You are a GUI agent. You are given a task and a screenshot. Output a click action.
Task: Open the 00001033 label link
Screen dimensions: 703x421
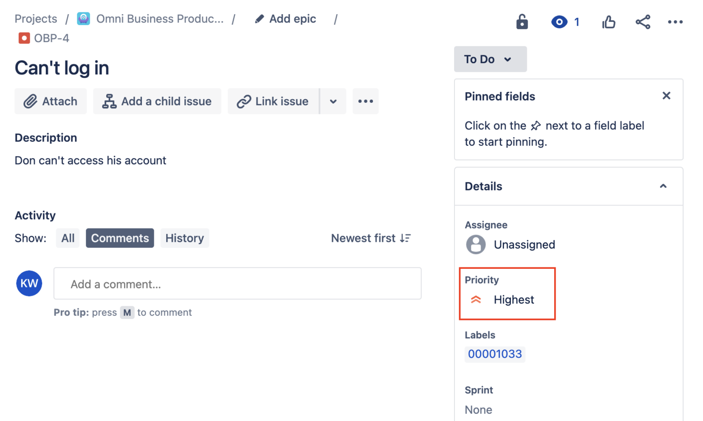tap(494, 354)
